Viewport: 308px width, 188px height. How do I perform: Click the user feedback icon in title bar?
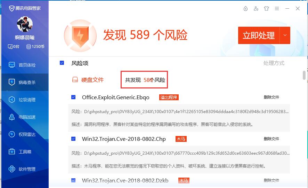point(256,8)
